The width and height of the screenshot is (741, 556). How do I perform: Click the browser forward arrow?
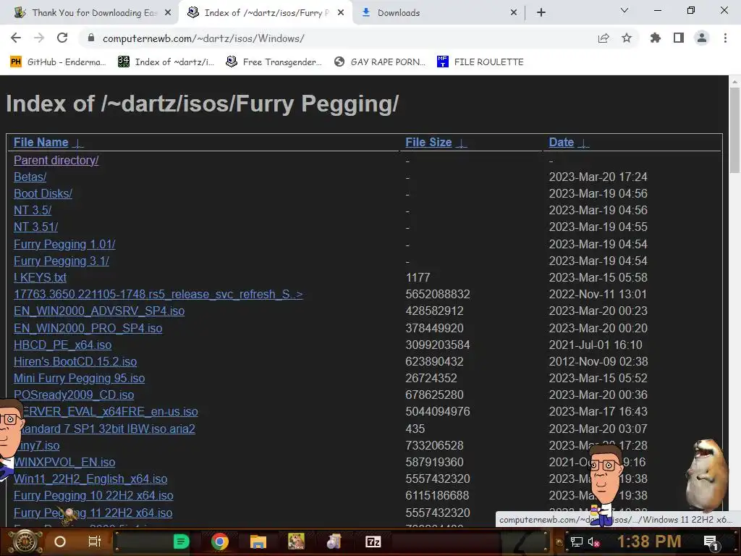[x=39, y=38]
